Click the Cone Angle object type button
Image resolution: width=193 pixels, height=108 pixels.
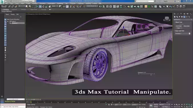(x=179, y=26)
